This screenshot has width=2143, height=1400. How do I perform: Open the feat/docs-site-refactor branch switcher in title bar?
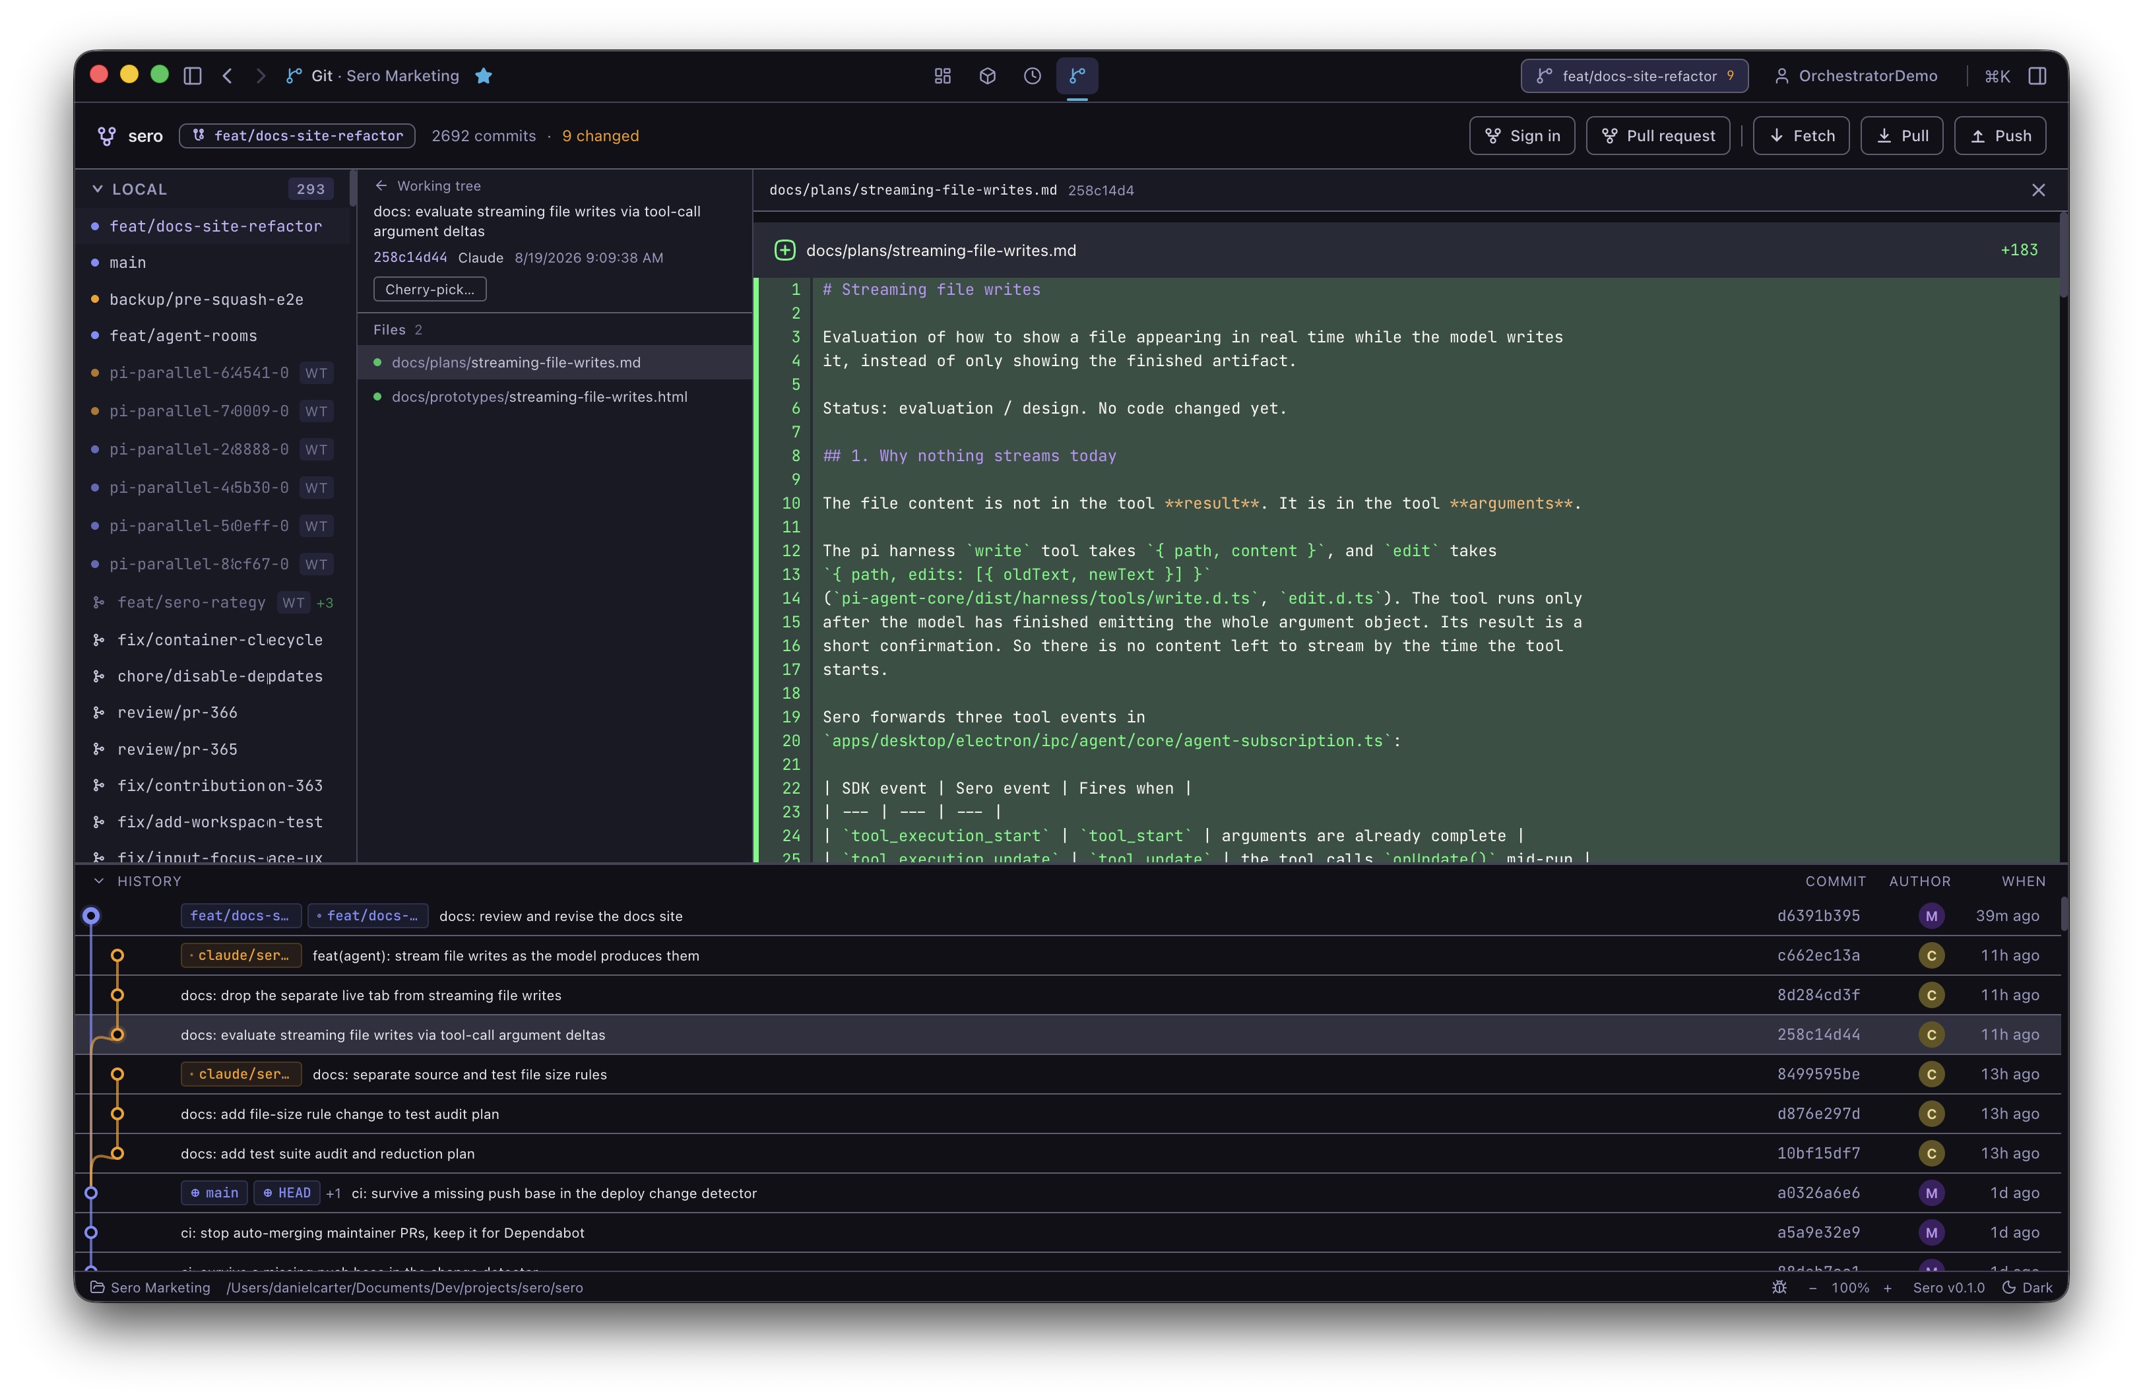click(x=1634, y=76)
